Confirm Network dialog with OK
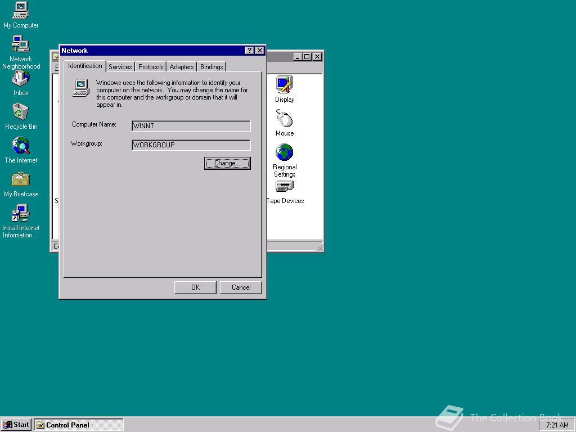 tap(195, 287)
